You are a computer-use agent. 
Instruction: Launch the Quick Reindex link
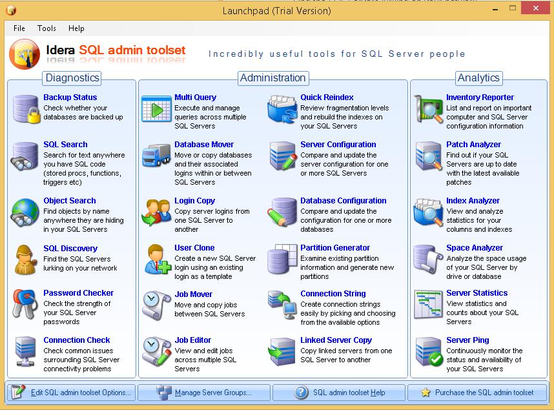pyautogui.click(x=327, y=97)
